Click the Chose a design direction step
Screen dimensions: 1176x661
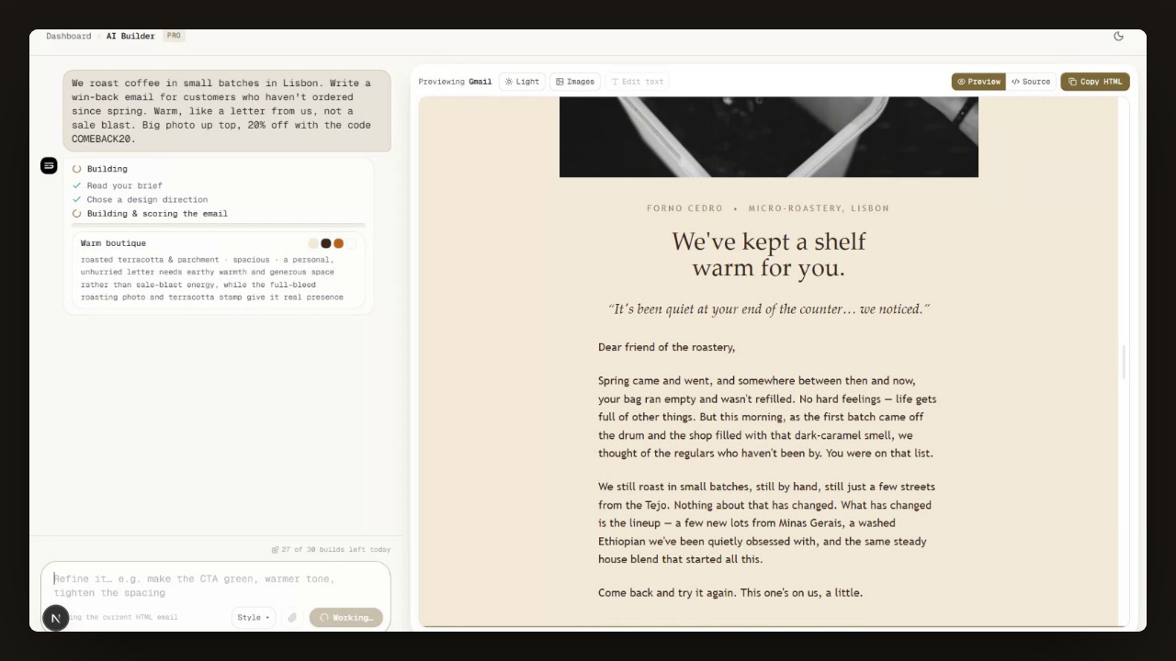(x=147, y=199)
